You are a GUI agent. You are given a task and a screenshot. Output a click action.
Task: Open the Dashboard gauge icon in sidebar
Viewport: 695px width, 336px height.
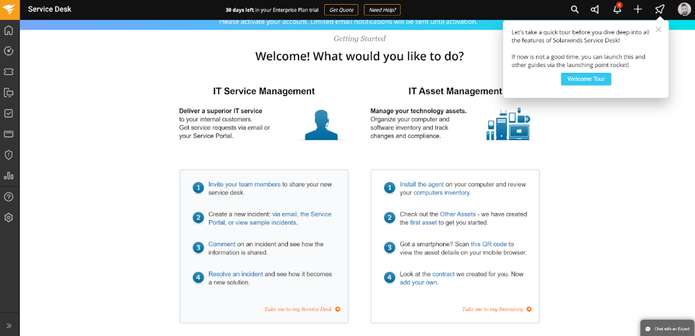coord(9,51)
